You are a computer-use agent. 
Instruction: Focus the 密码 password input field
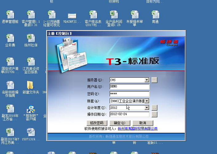[x=129, y=94]
